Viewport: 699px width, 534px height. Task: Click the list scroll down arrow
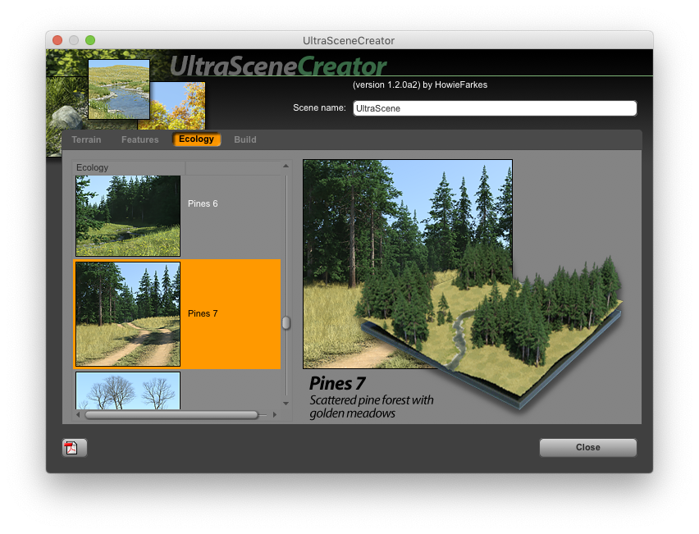point(286,404)
